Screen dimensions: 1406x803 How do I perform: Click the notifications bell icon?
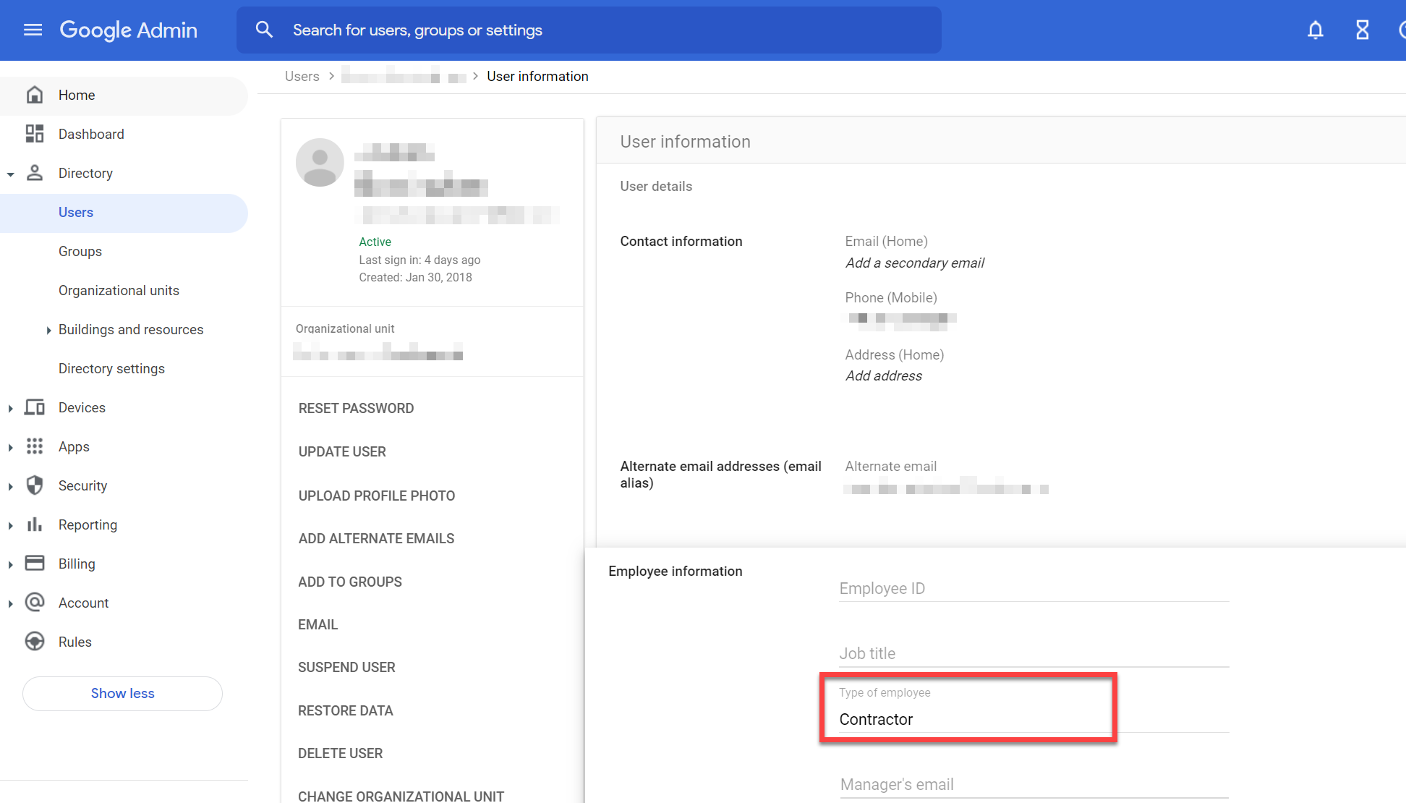tap(1315, 30)
